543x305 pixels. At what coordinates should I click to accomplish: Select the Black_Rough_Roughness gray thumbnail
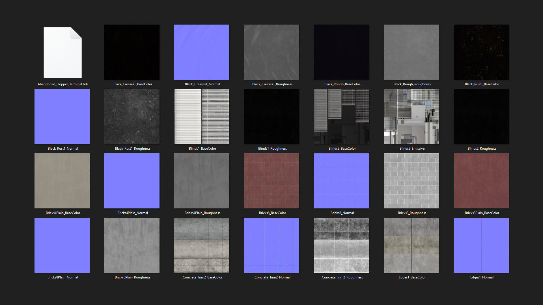click(411, 52)
